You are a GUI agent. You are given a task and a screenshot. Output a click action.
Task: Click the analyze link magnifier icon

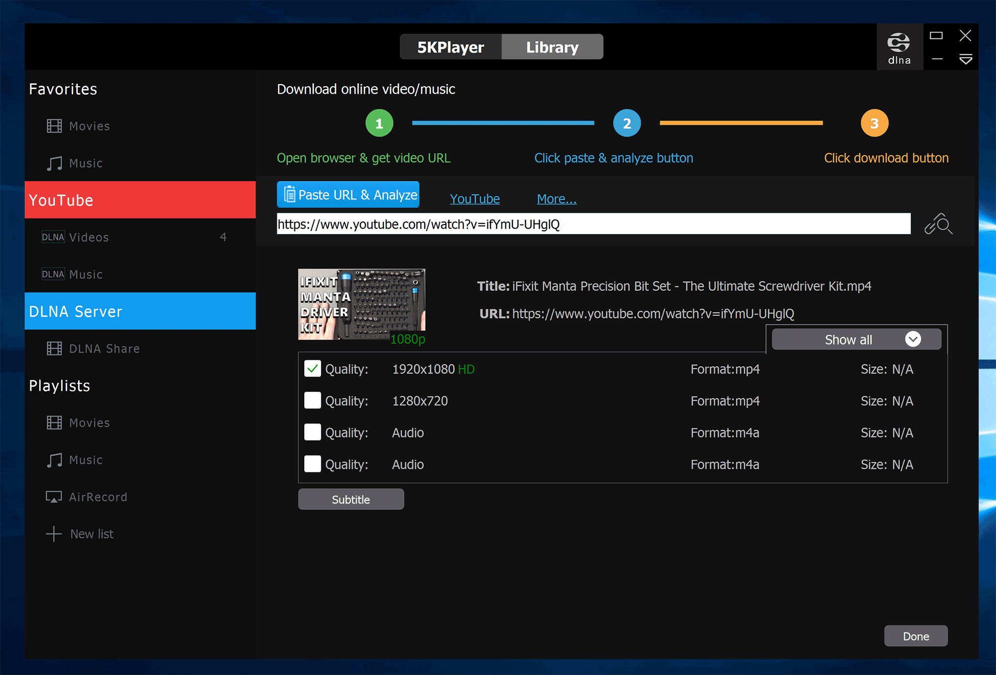(938, 224)
